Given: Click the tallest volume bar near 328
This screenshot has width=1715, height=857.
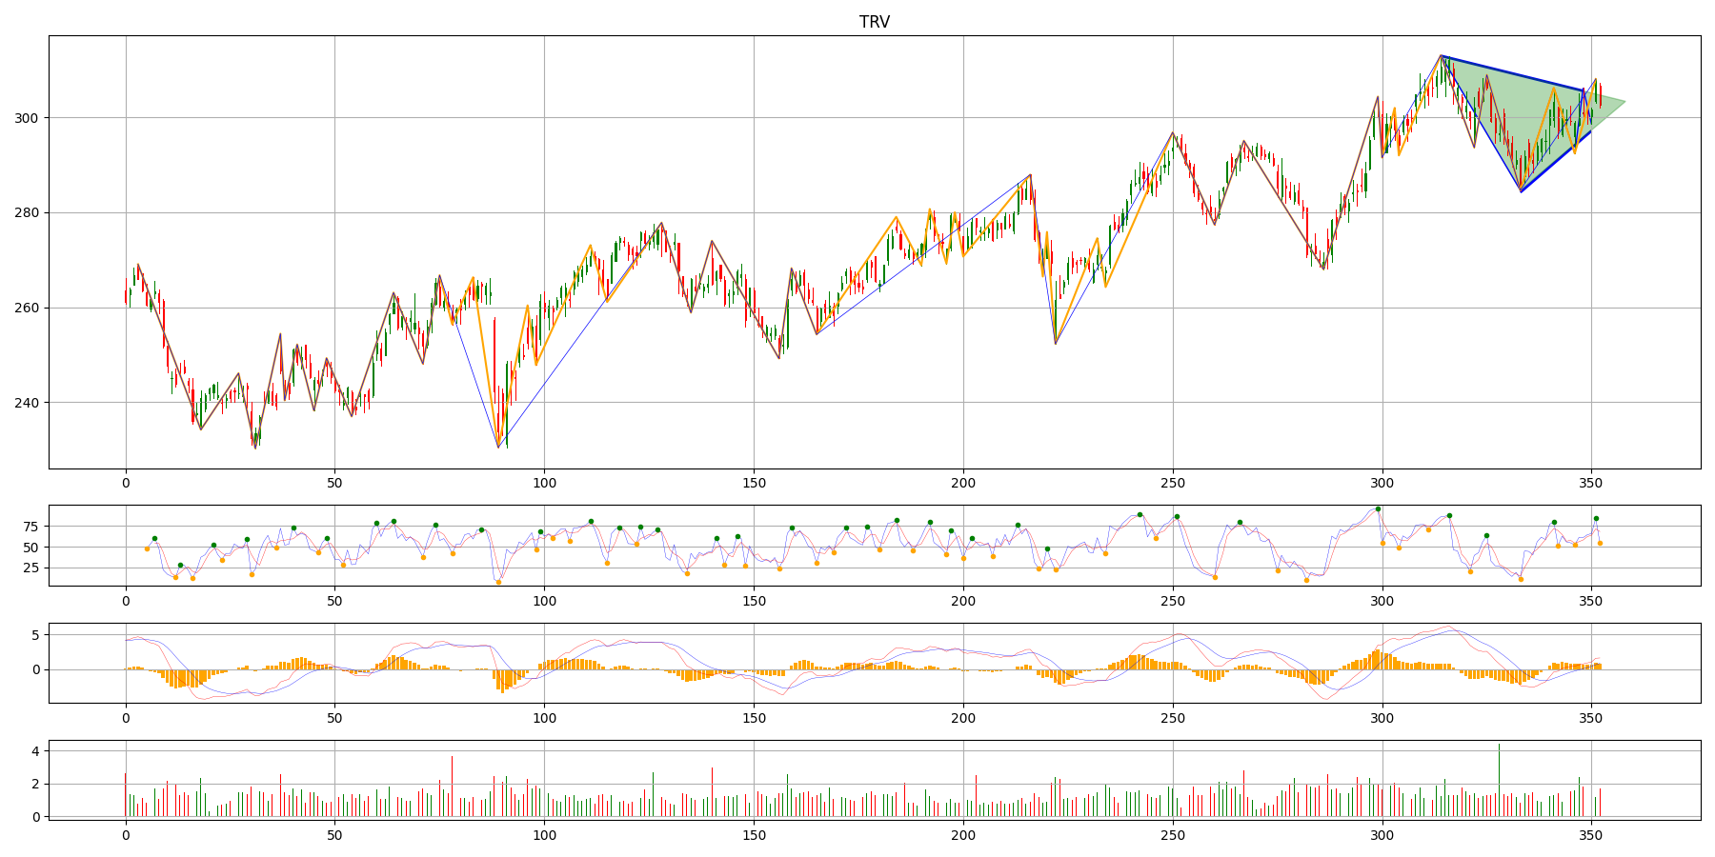Looking at the screenshot, I should click(1499, 779).
